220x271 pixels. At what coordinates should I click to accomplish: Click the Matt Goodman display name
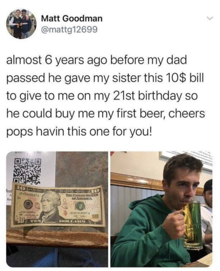coord(72,19)
